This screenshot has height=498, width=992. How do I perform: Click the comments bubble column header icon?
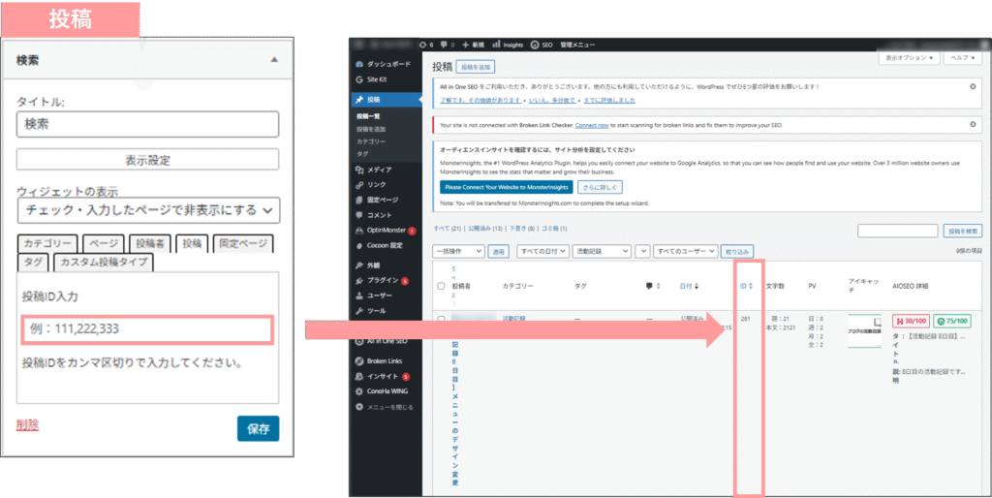coord(649,286)
